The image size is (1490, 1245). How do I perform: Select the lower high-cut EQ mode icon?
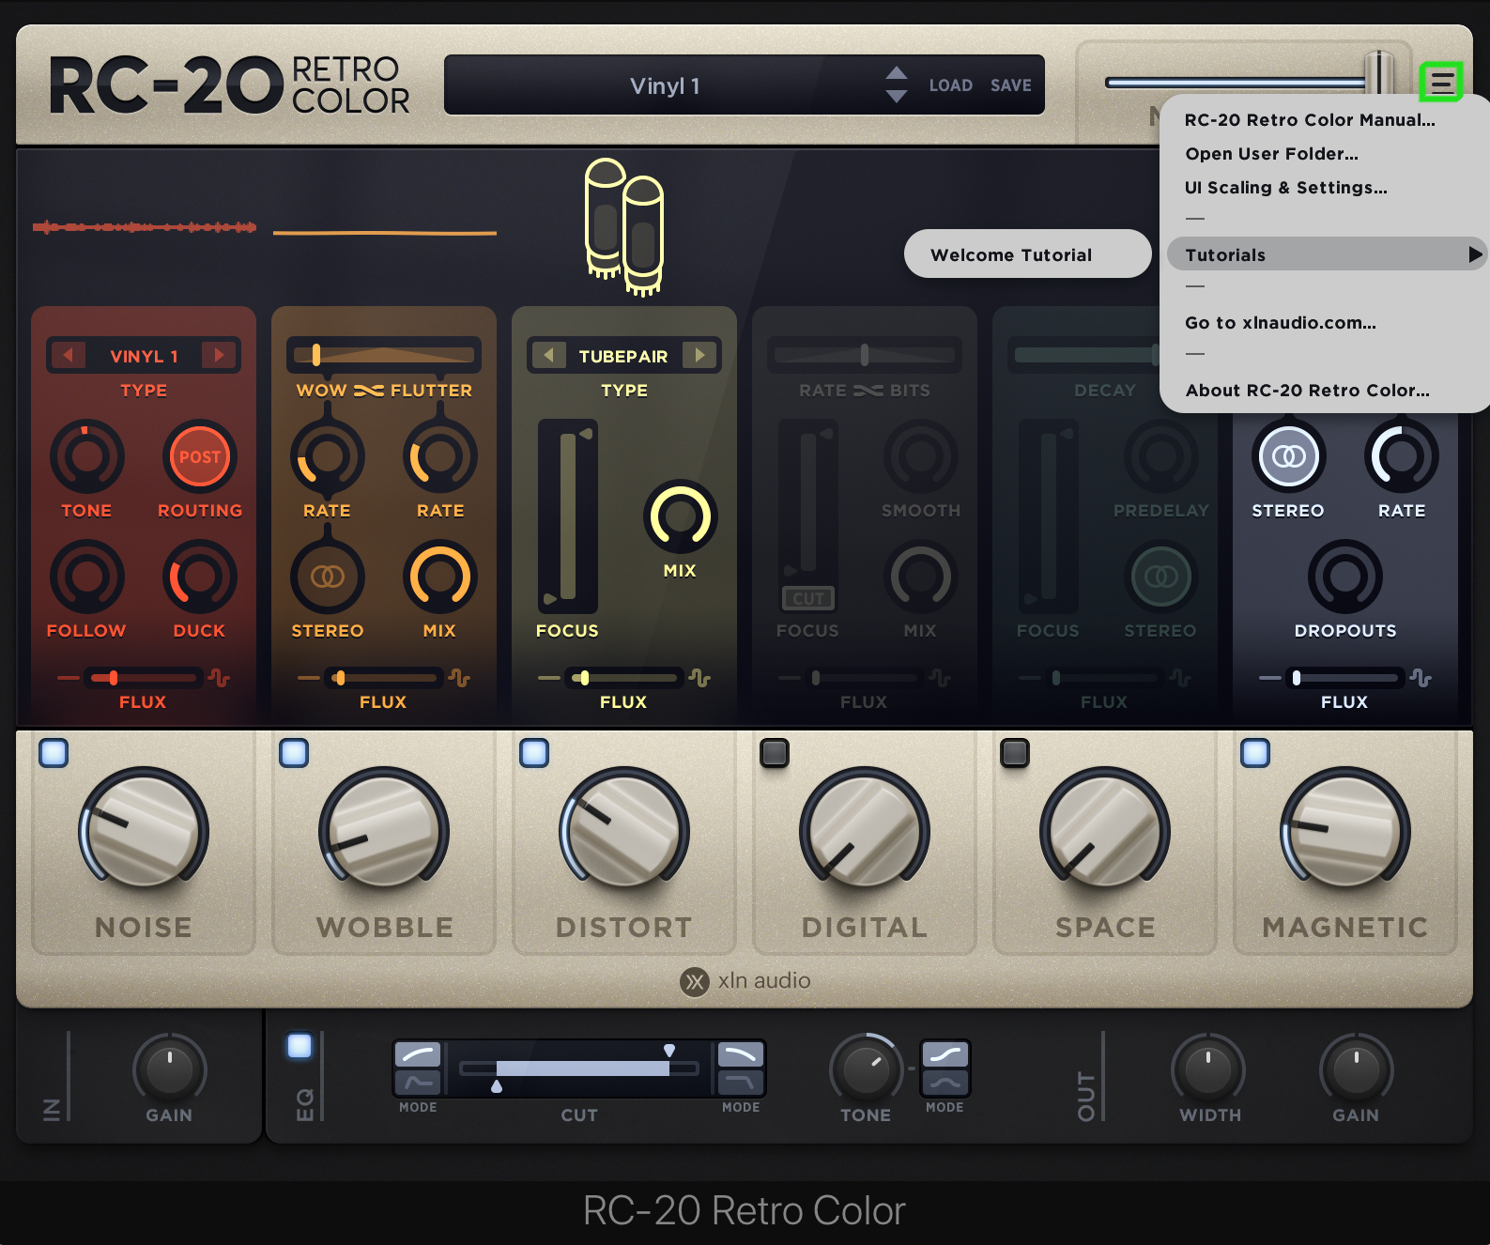click(741, 1083)
